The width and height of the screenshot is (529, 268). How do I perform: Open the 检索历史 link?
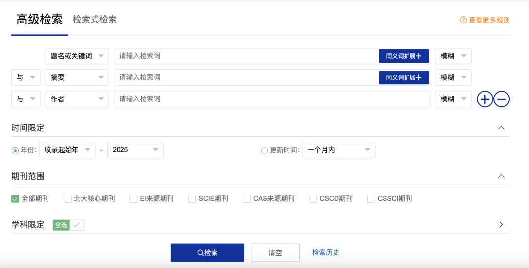pyautogui.click(x=326, y=252)
